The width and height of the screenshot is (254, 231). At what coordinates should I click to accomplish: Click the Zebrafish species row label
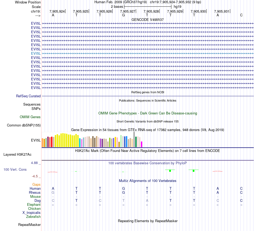coord(33,217)
